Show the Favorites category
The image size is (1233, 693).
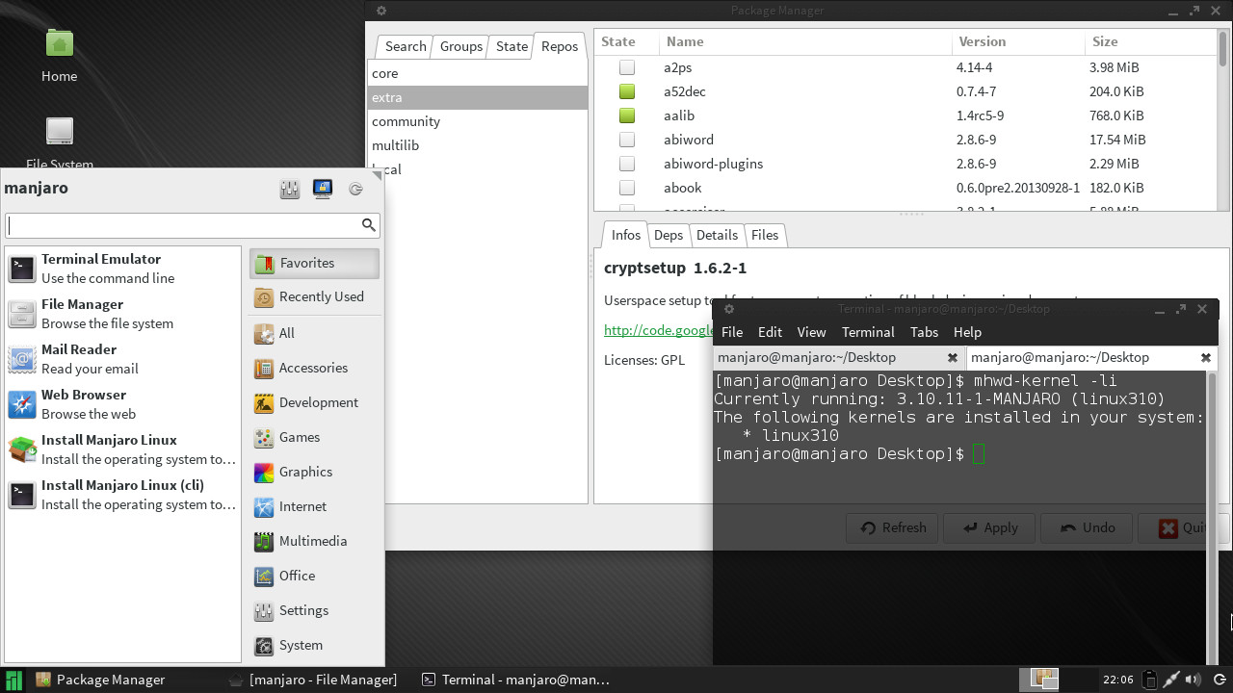[314, 263]
